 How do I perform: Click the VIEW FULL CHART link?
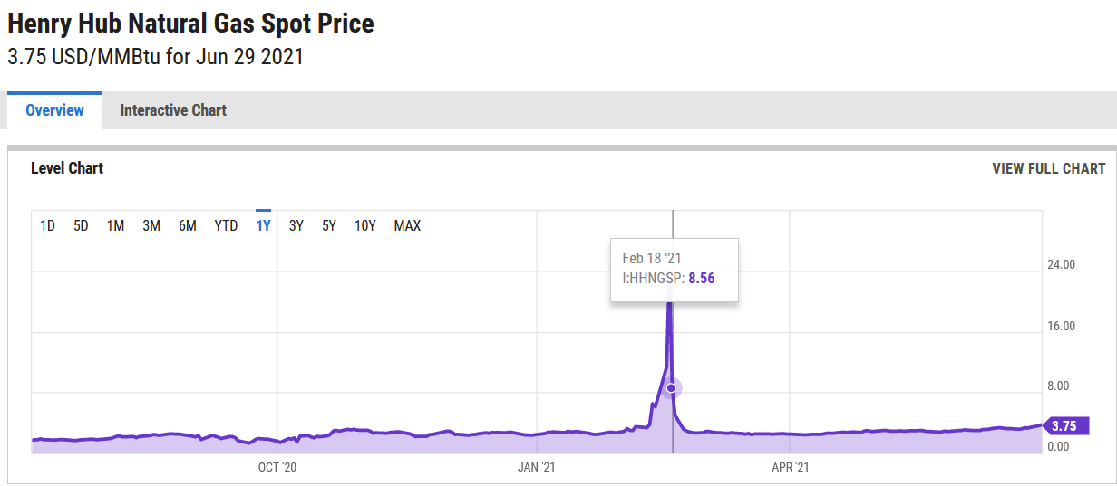tap(1048, 168)
